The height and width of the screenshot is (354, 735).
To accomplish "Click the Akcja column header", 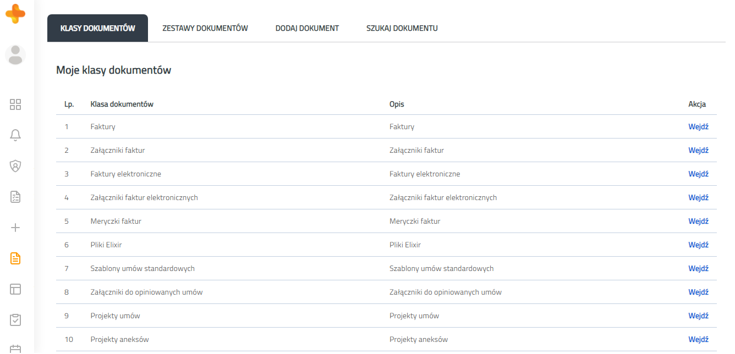I will (x=697, y=104).
